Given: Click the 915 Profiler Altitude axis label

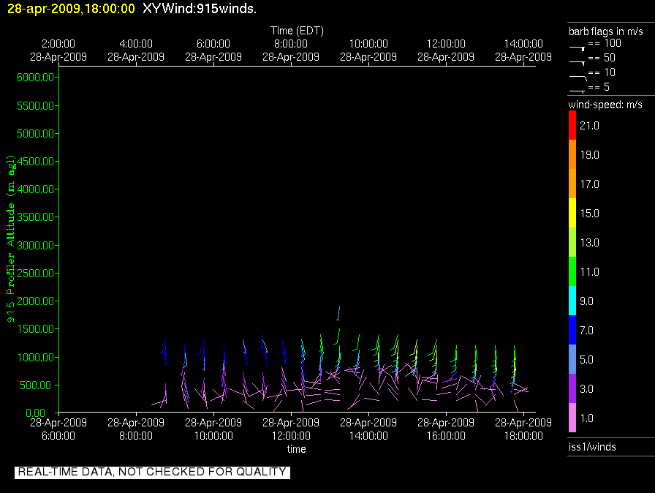Looking at the screenshot, I should 12,249.
